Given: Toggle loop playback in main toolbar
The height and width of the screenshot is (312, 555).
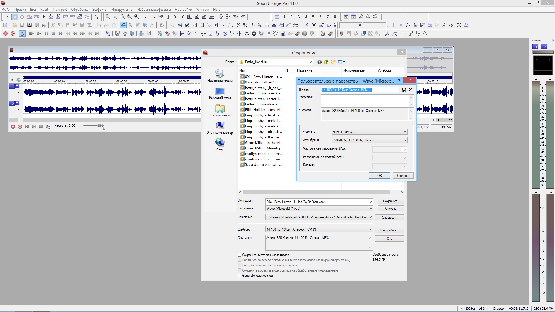Looking at the screenshot, I should 22,34.
